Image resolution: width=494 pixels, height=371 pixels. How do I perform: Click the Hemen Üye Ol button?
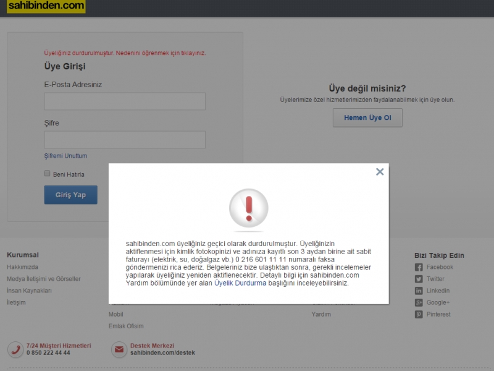coord(367,117)
